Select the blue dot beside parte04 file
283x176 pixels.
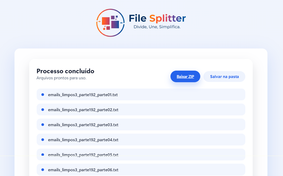pyautogui.click(x=42, y=139)
